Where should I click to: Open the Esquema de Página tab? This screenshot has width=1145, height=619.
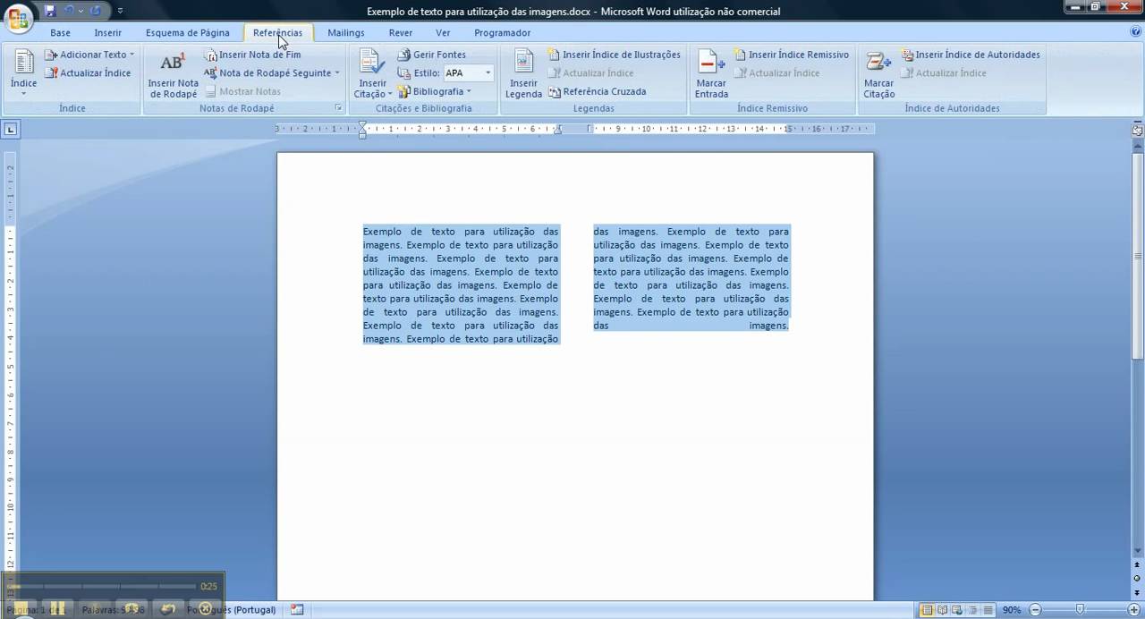click(x=188, y=32)
